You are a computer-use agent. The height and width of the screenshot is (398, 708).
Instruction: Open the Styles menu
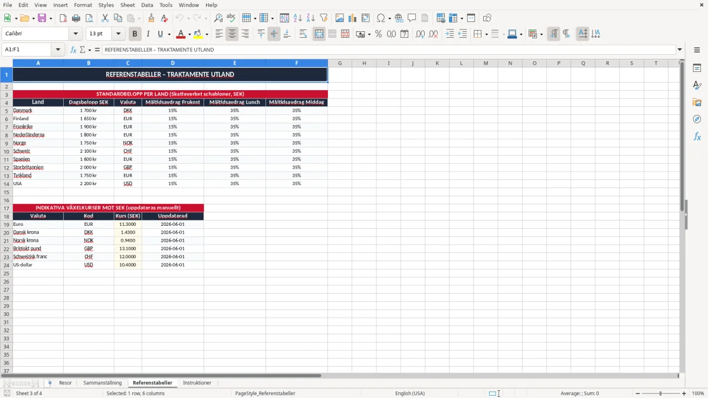pos(106,5)
